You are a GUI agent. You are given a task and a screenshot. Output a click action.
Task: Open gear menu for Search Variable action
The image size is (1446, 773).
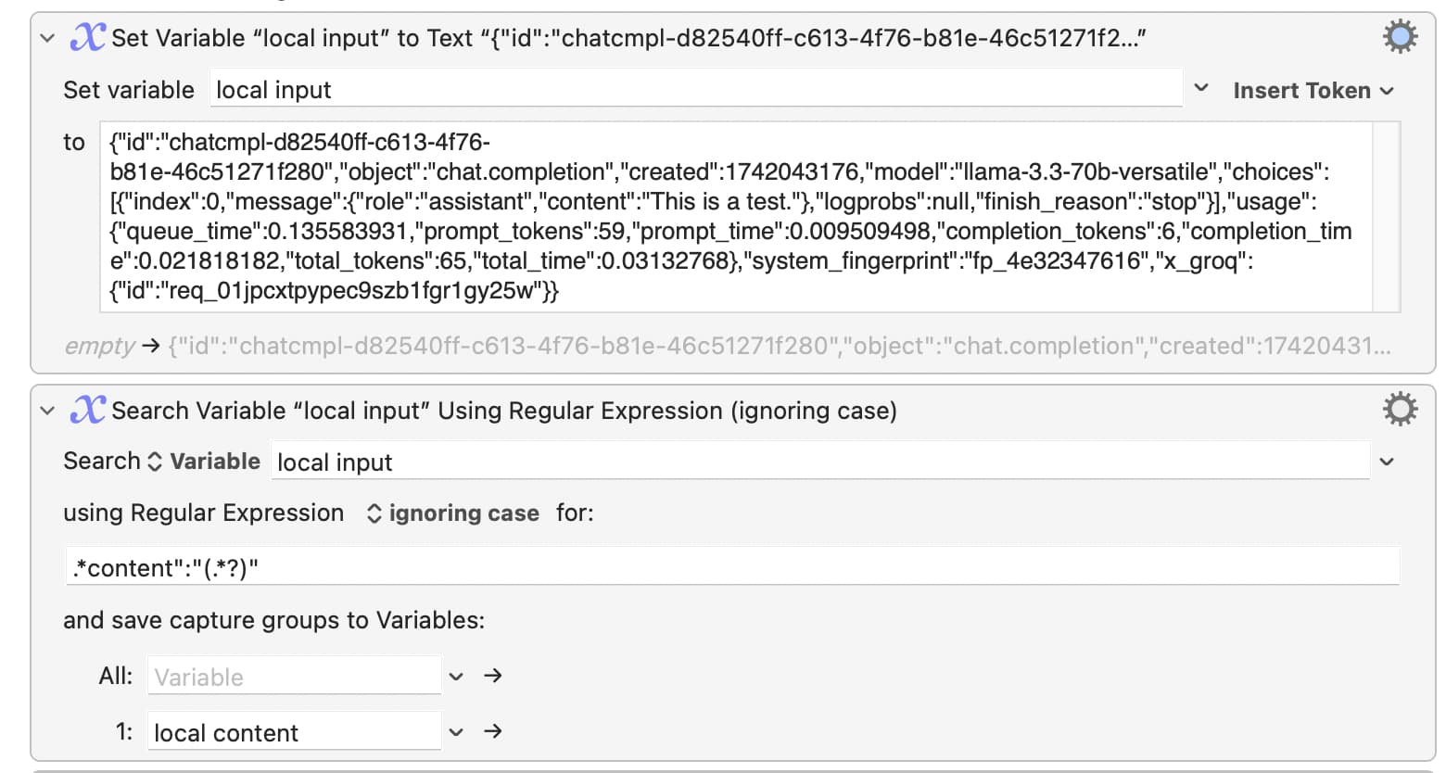click(x=1400, y=409)
